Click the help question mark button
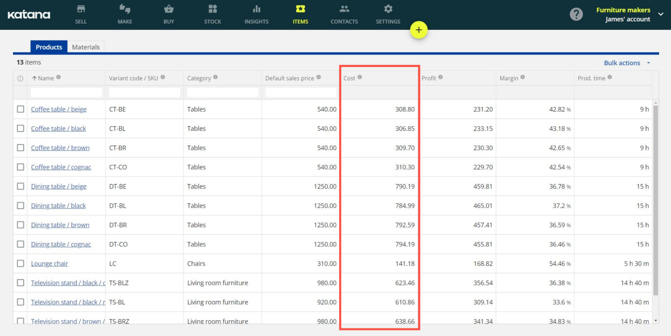Viewport: 671px width, 336px height. click(x=576, y=14)
